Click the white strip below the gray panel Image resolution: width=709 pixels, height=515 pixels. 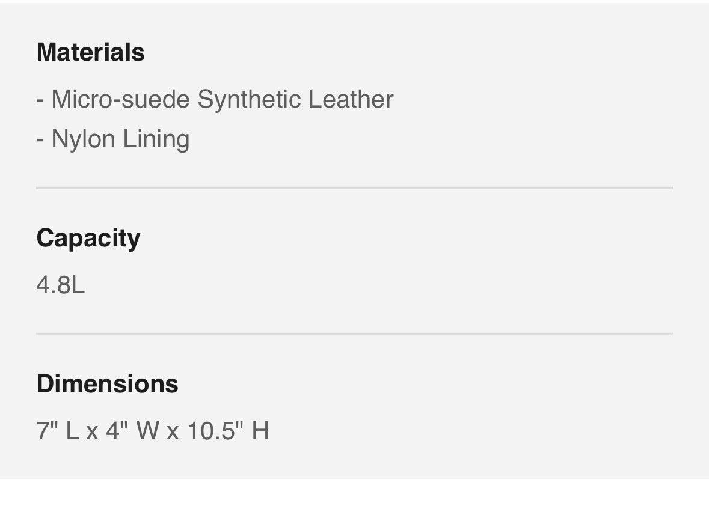(x=355, y=497)
